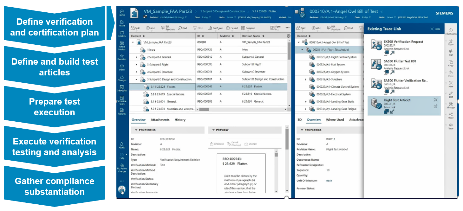Click Compare in the requirements toolbar
The width and height of the screenshot is (463, 211).
click(x=248, y=28)
